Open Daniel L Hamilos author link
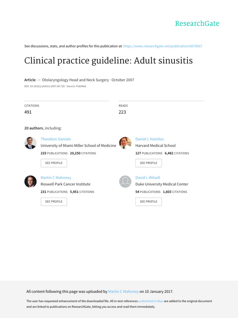 150,139
